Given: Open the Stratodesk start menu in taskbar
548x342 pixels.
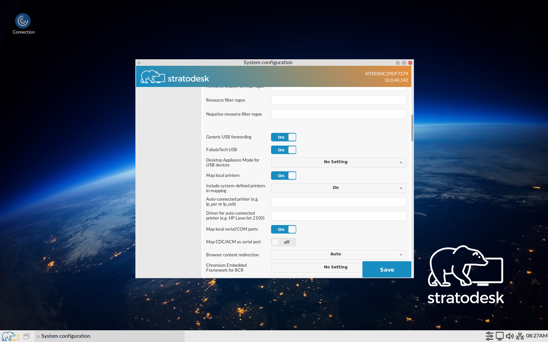Looking at the screenshot, I should tap(10, 336).
